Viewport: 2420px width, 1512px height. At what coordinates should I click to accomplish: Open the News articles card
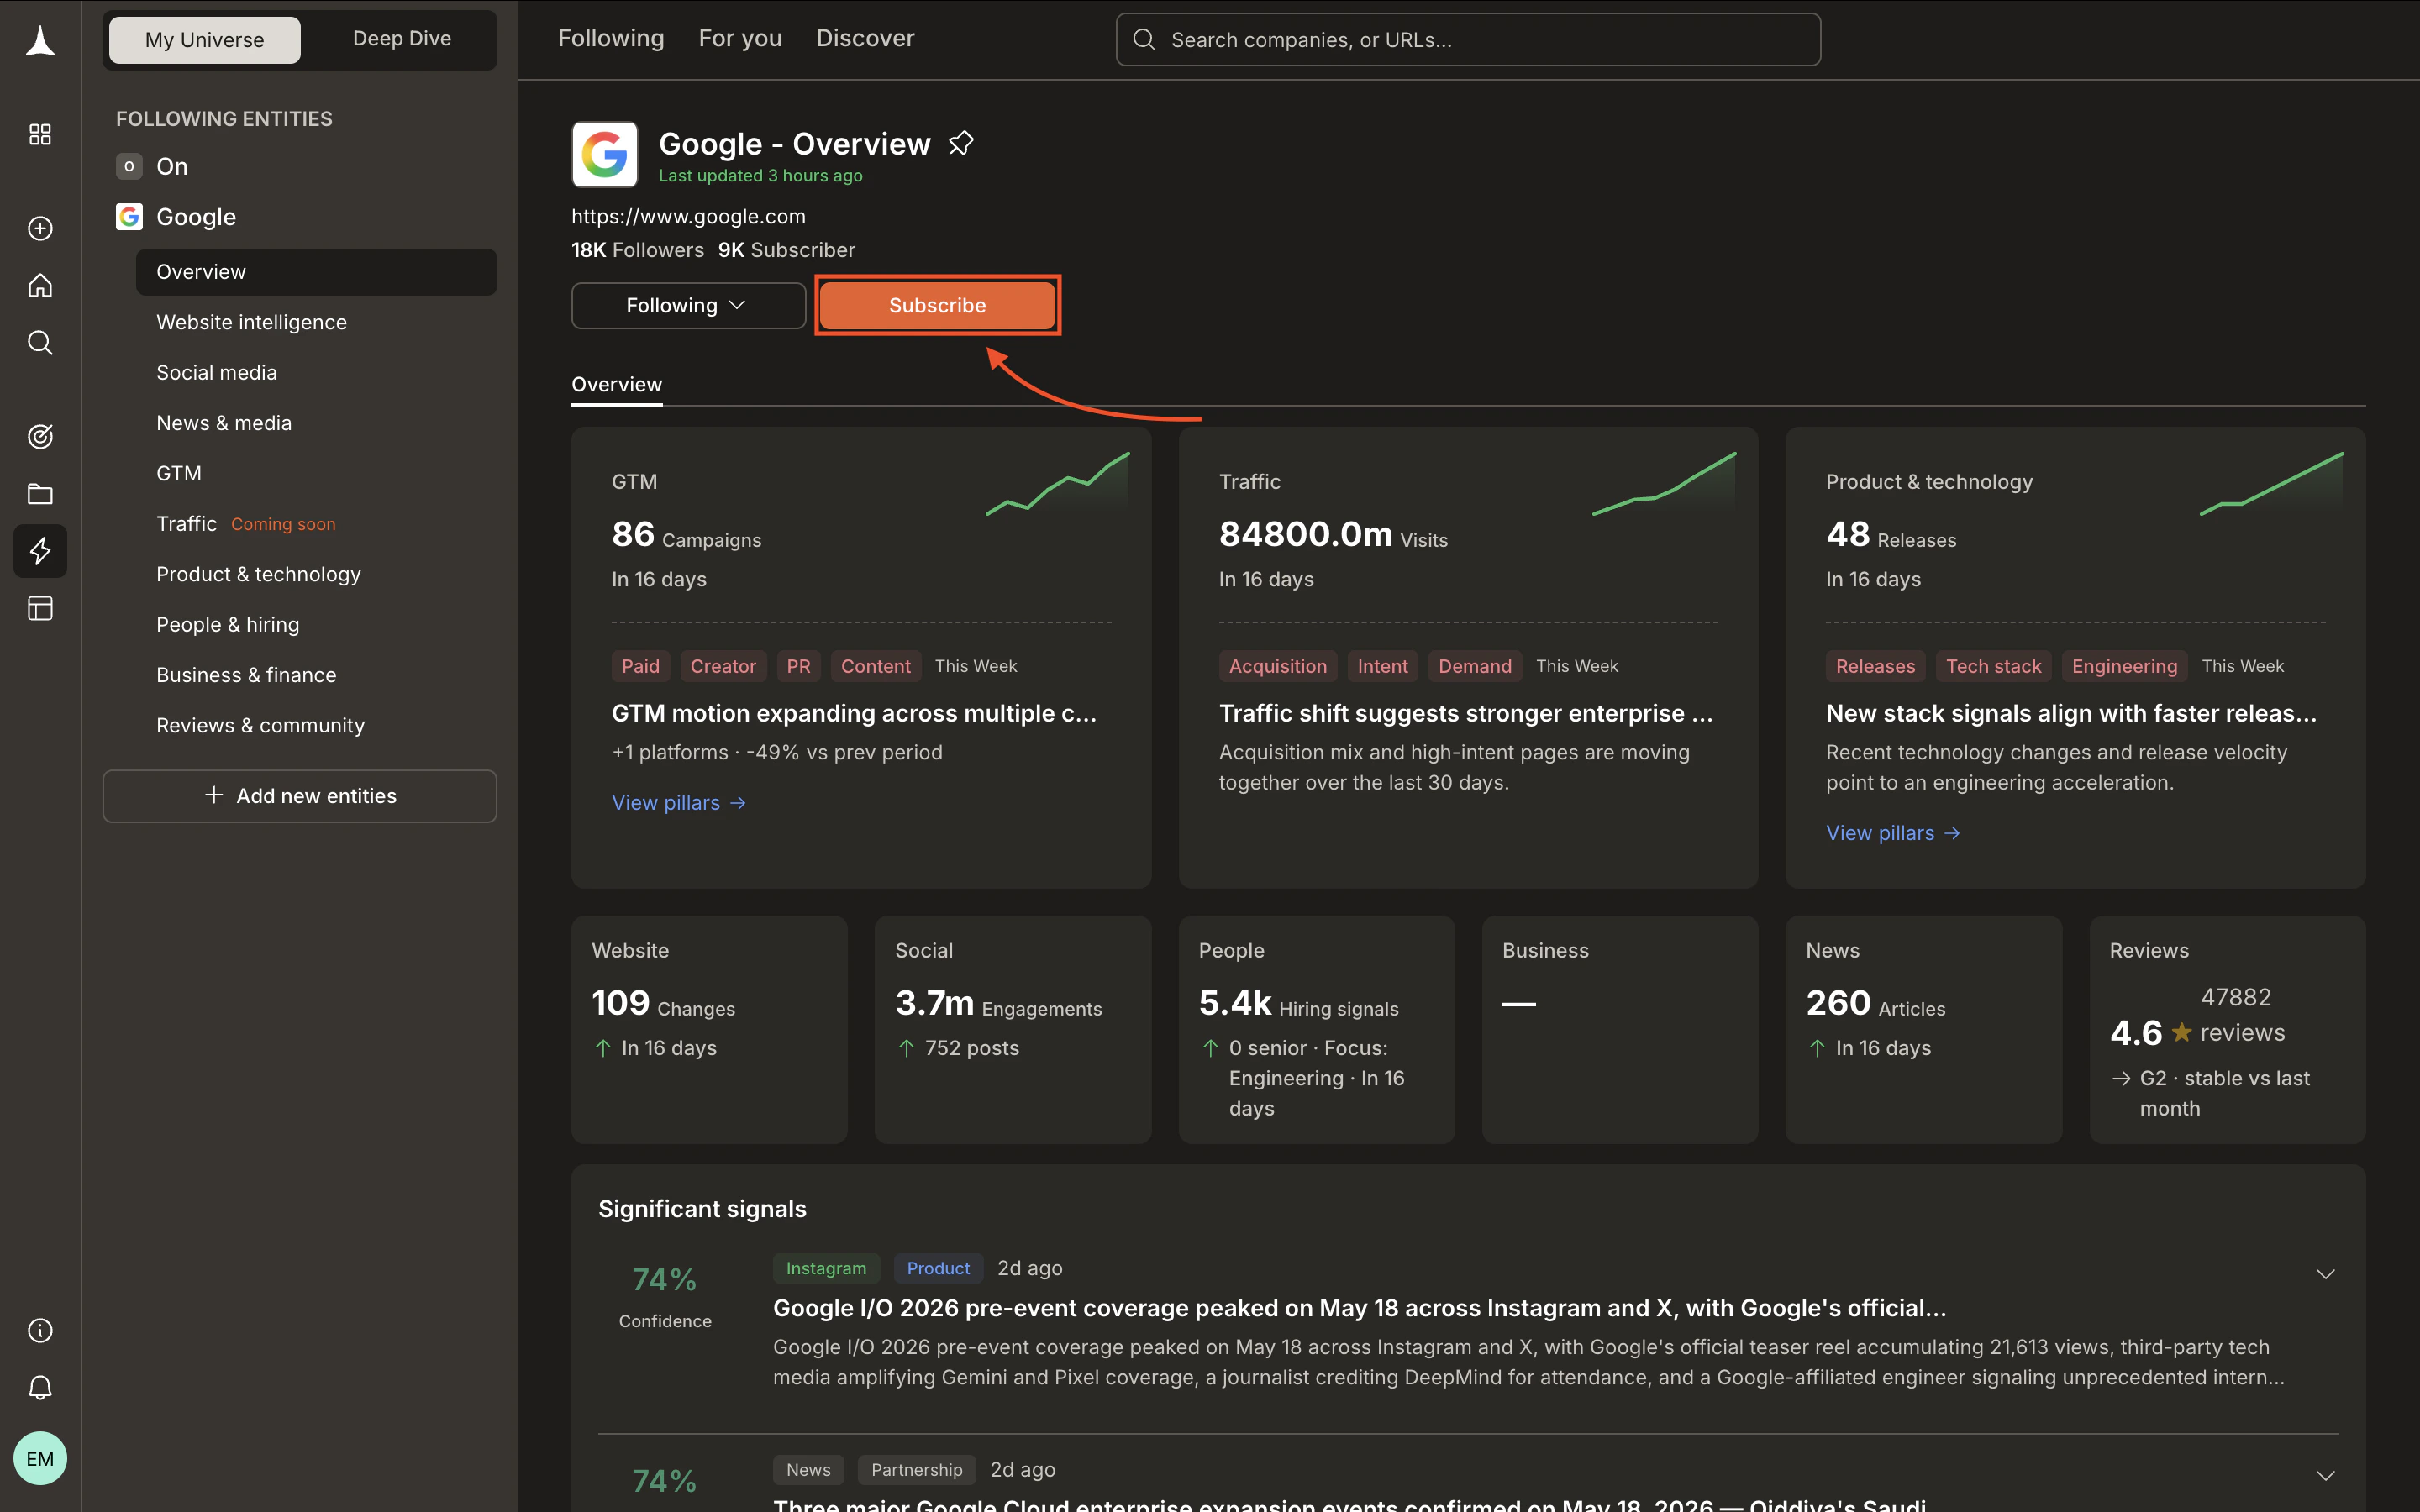coord(1923,1030)
